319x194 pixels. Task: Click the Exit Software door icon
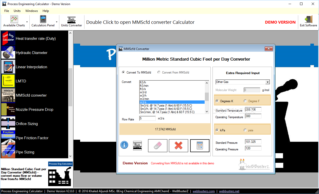click(308, 20)
